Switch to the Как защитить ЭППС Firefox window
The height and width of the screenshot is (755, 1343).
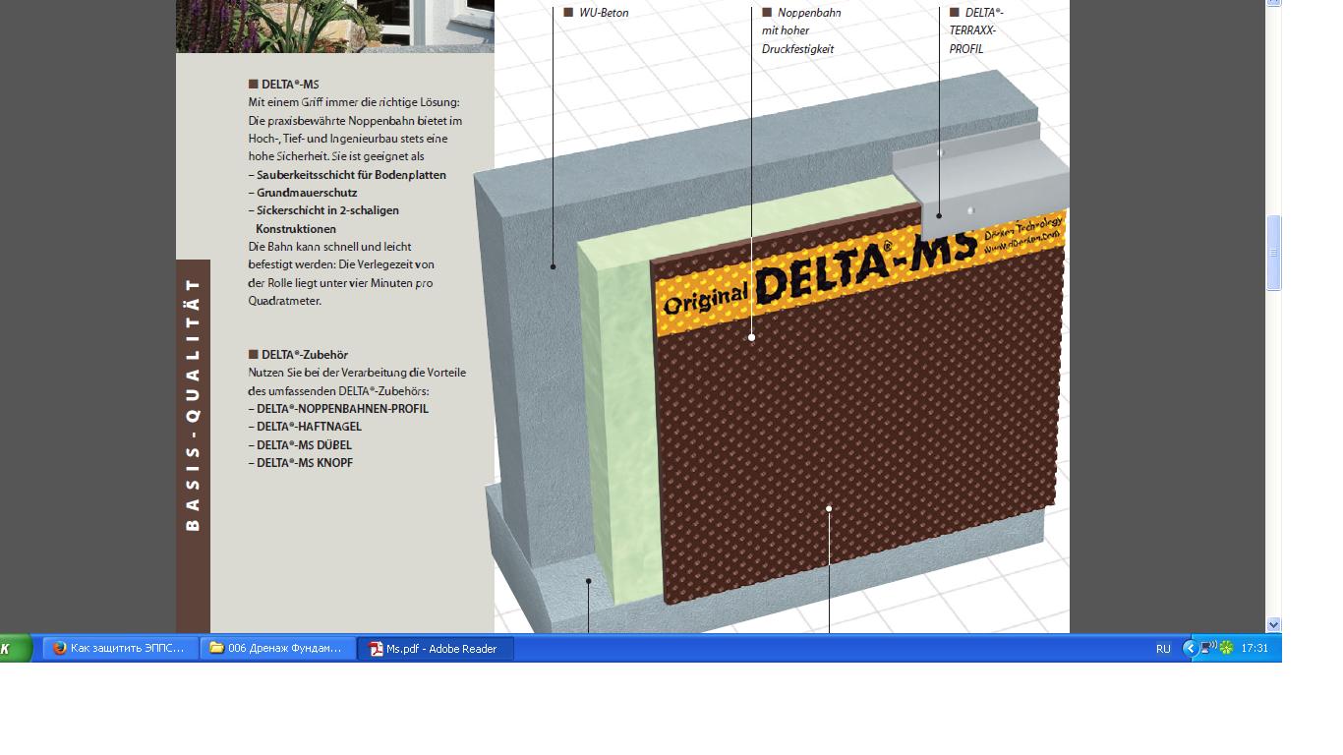click(120, 649)
